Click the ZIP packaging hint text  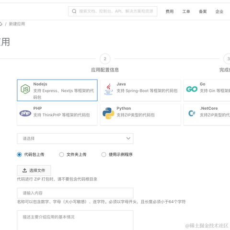point(57,179)
